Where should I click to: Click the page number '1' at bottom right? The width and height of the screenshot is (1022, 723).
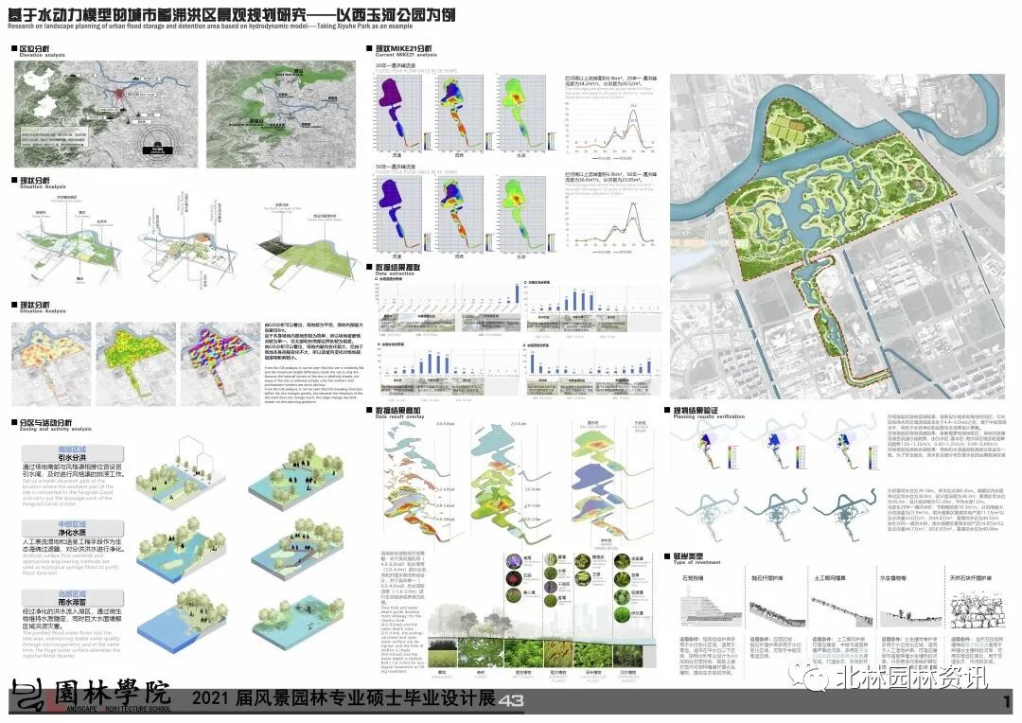1008,701
